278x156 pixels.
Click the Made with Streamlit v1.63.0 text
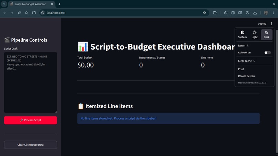252,83
